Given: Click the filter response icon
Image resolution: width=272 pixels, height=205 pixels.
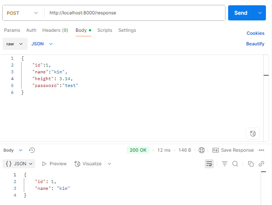Looking at the screenshot, I should pos(225,164).
